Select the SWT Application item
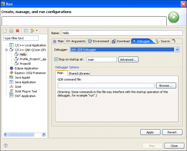Screen dimensions: 187x151 [x=25, y=96]
